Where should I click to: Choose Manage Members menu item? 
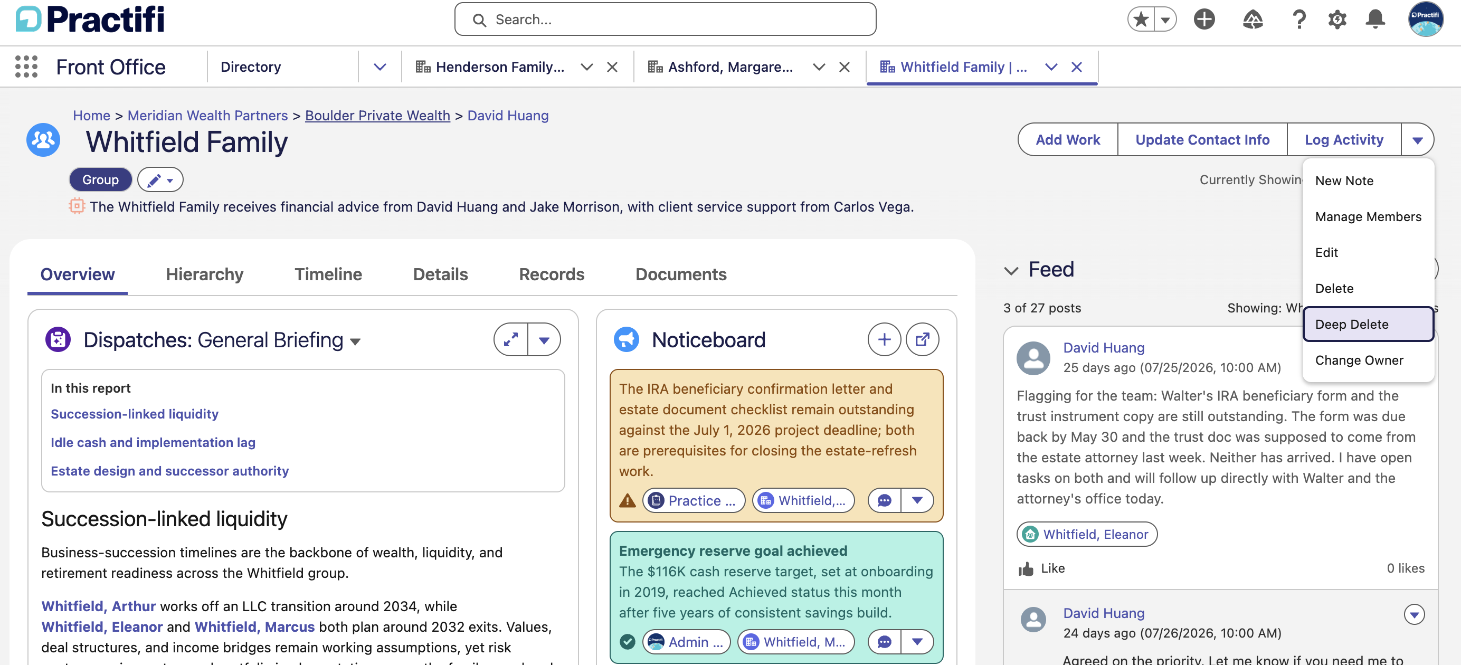point(1368,216)
